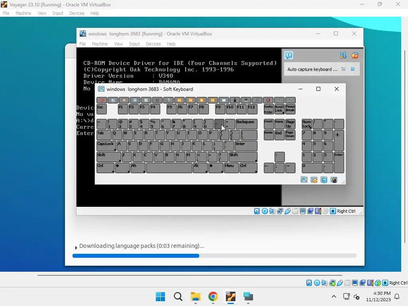This screenshot has width=408, height=306.
Task: Toggle the left Ctrl key below Shift
Action: point(105,168)
